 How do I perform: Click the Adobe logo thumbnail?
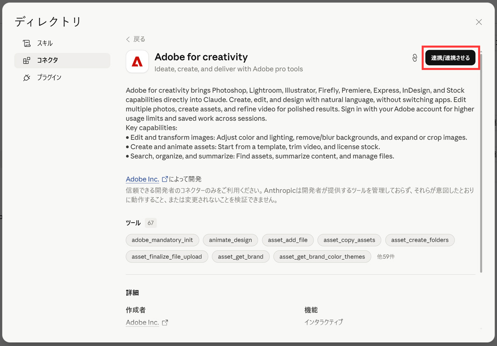coord(137,61)
